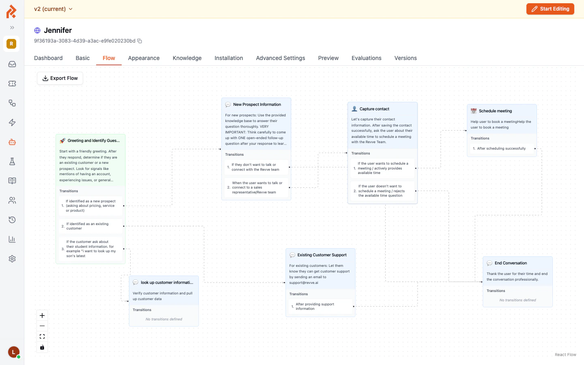Click the Export Flow button
This screenshot has width=584, height=365.
tap(60, 78)
